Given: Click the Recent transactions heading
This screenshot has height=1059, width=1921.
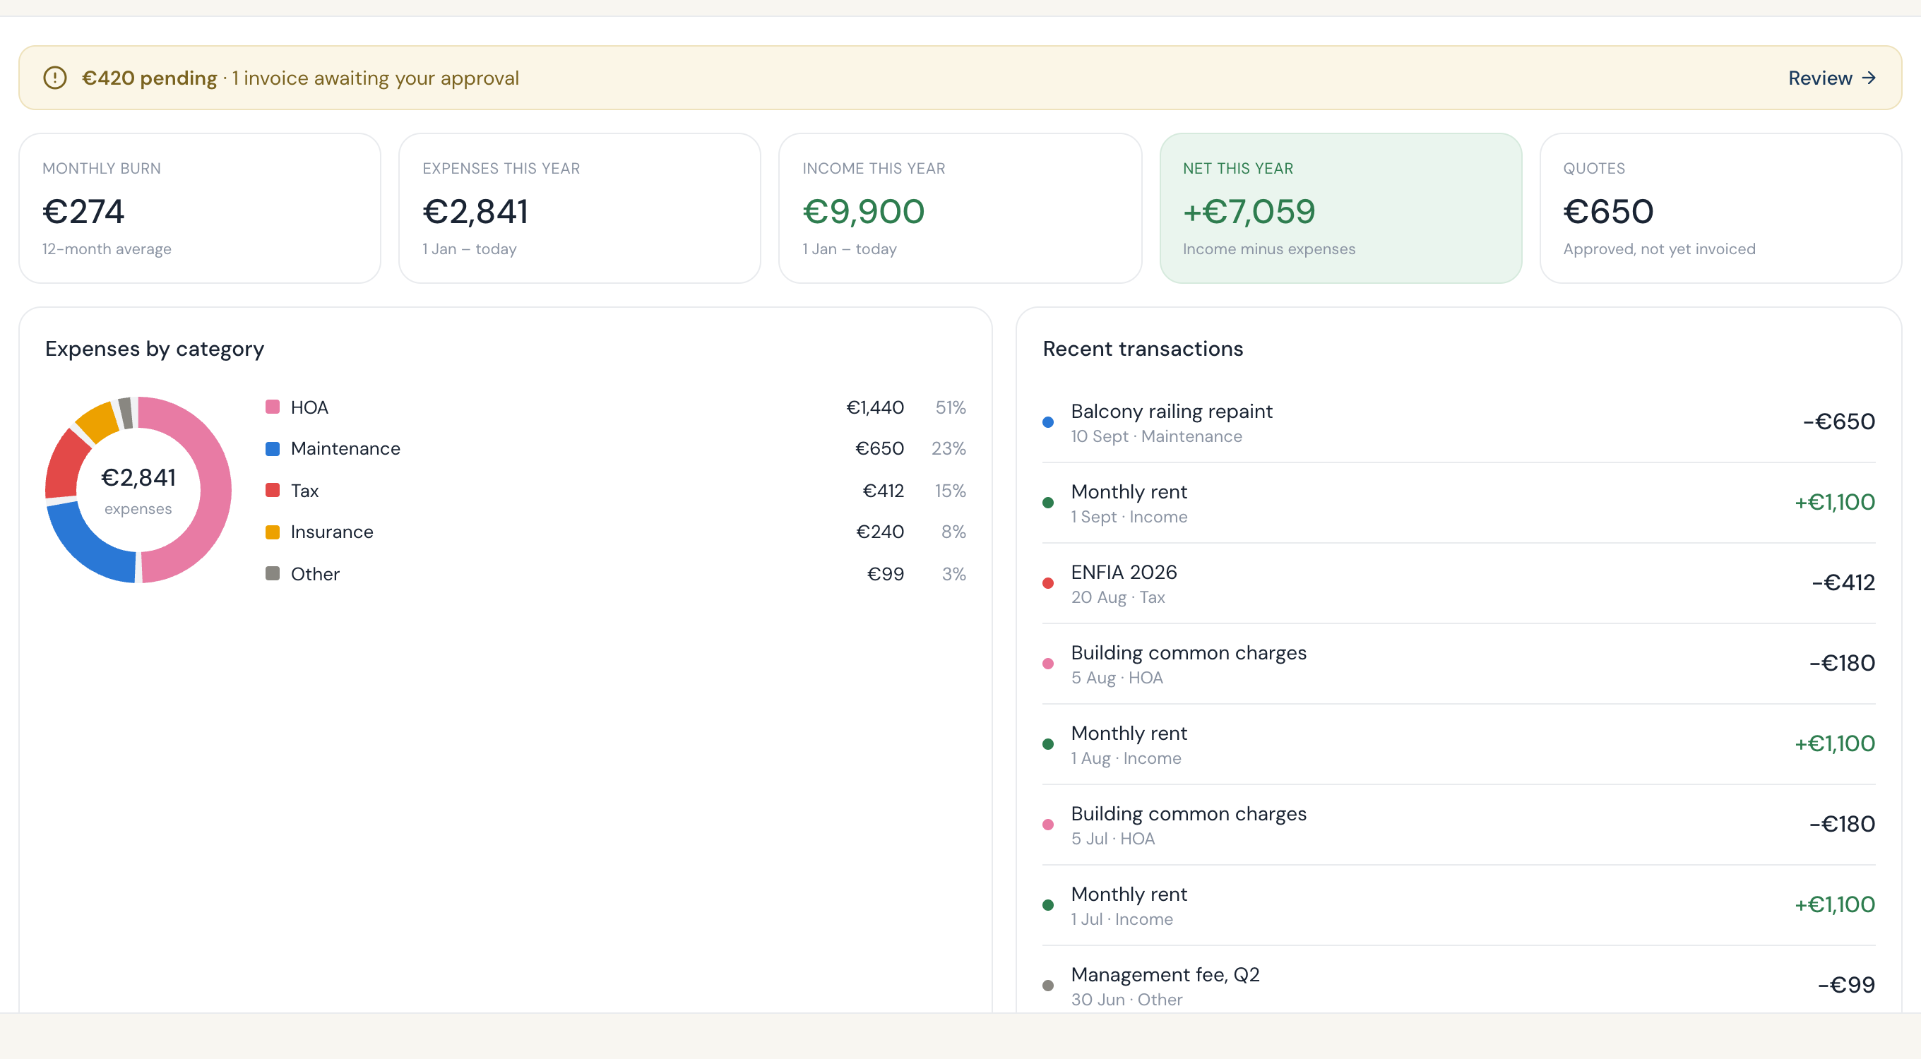Looking at the screenshot, I should pyautogui.click(x=1143, y=349).
